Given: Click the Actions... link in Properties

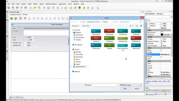Looking at the screenshot, I should [149, 81].
